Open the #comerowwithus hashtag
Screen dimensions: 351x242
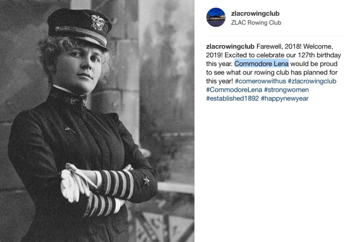[x=260, y=81]
